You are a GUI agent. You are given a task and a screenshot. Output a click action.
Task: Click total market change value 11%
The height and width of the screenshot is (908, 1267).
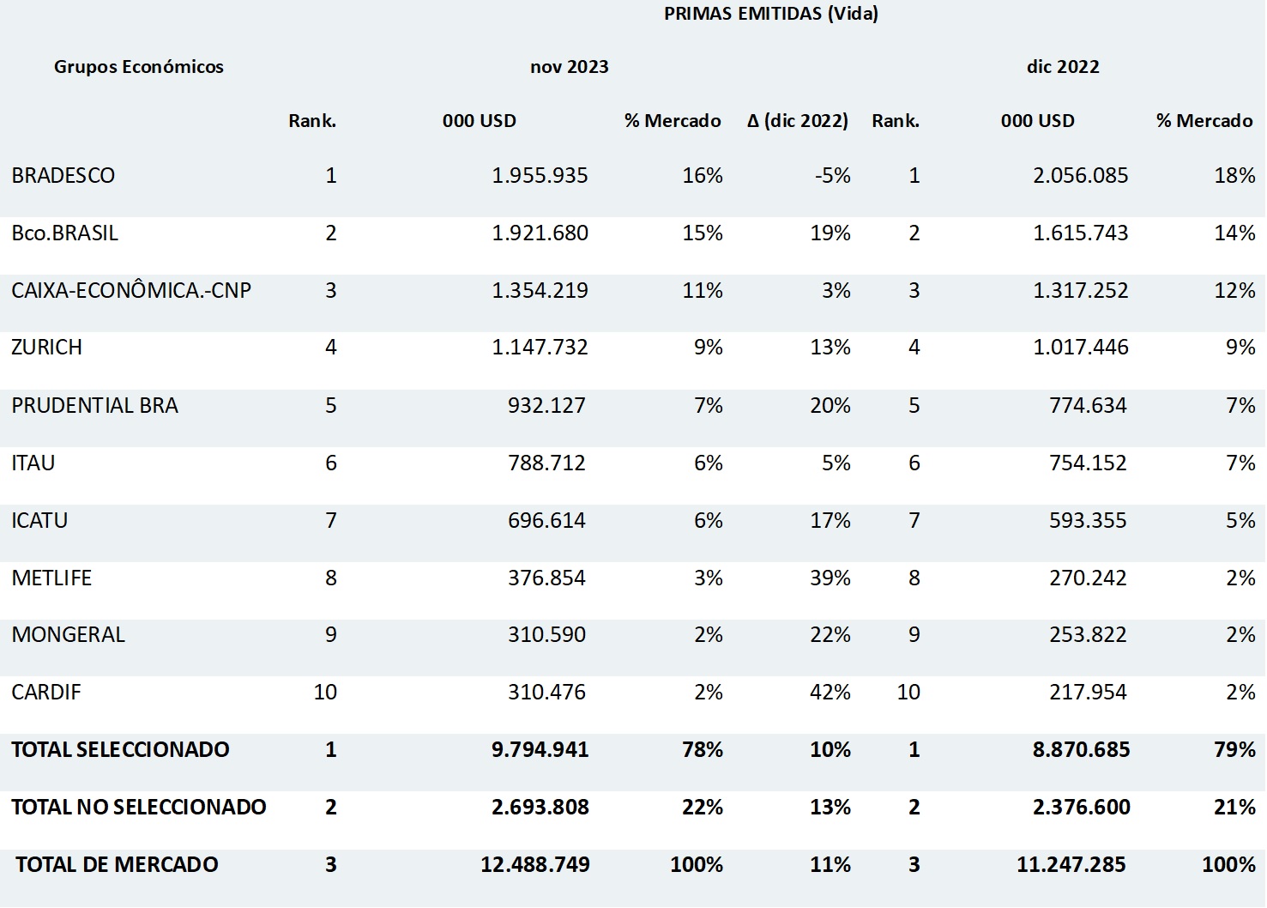[830, 864]
